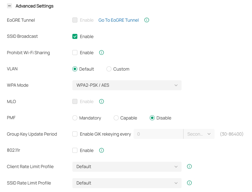
Task: Open the SSID Rate Limit Profile dropdown
Action: pyautogui.click(x=127, y=183)
